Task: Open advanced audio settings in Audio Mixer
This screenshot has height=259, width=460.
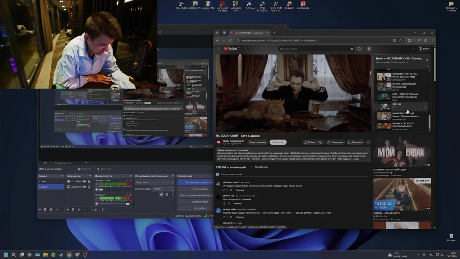Action: [96, 210]
